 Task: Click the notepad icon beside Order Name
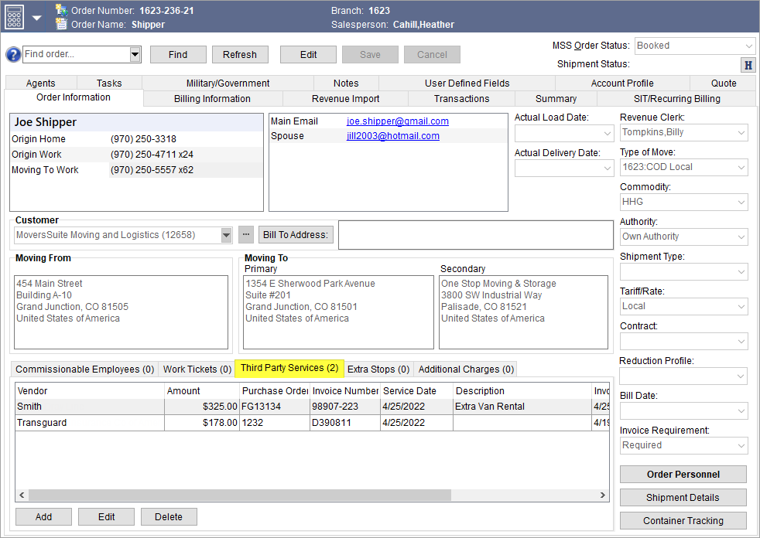coord(60,23)
